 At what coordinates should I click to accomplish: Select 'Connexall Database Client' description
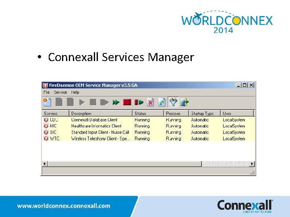[94, 120]
